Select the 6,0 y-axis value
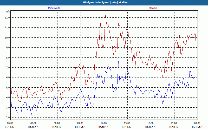 click(x=8, y=77)
